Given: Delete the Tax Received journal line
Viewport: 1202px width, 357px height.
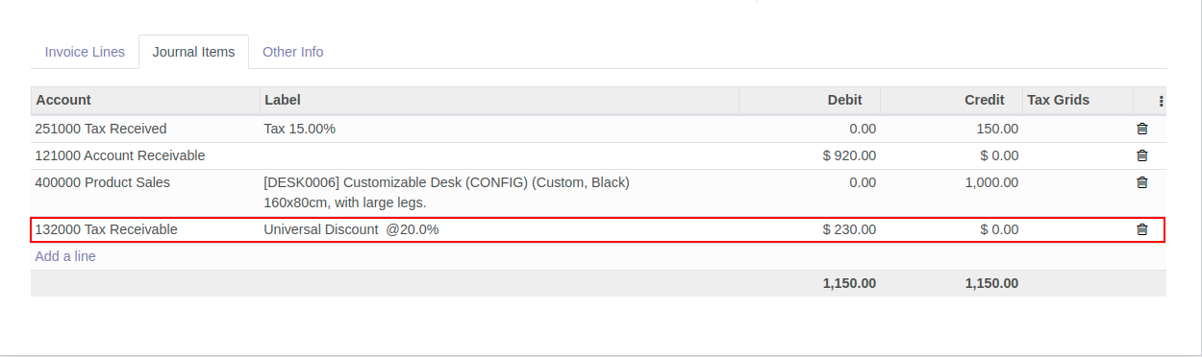Looking at the screenshot, I should (1142, 129).
